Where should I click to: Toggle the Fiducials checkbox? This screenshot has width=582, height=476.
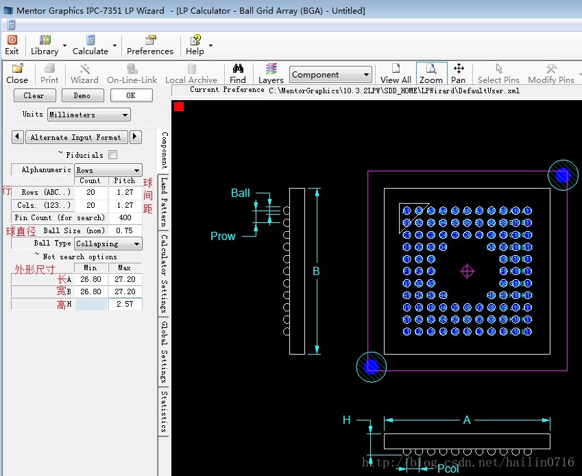click(x=113, y=154)
